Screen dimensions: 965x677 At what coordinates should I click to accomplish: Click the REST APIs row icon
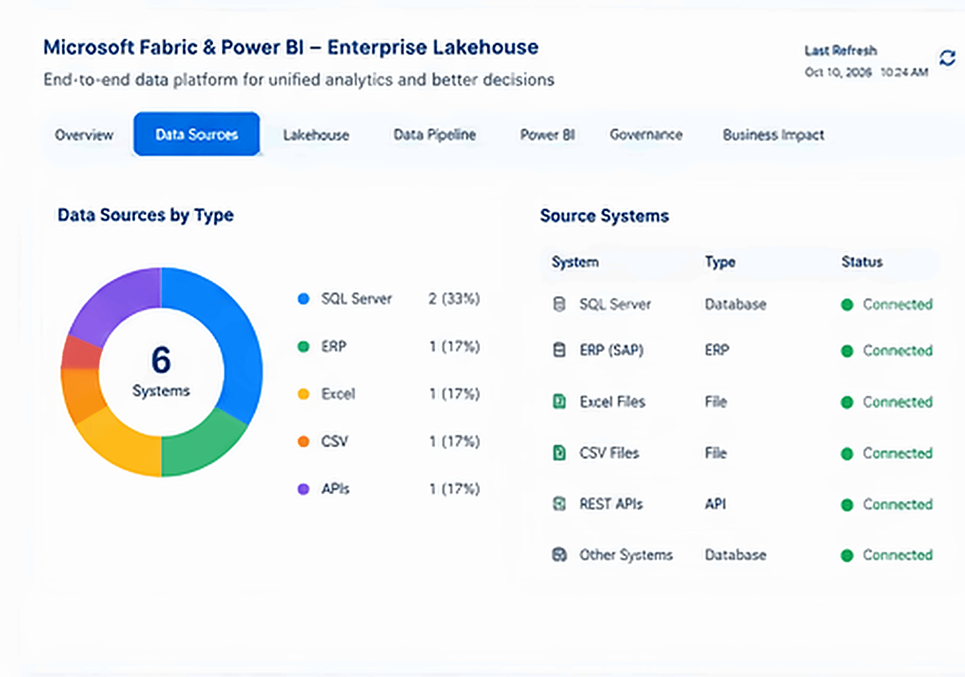[x=560, y=503]
